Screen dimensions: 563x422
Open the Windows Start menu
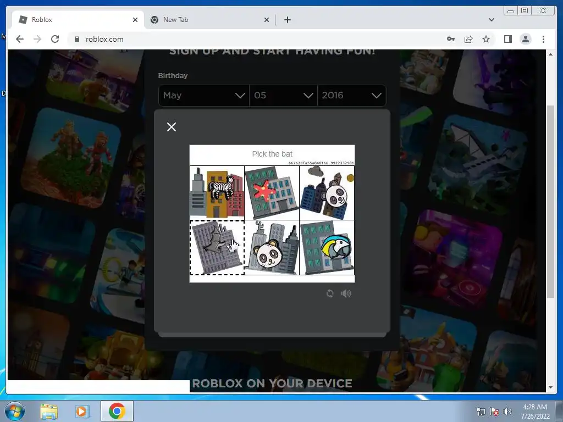tap(15, 411)
